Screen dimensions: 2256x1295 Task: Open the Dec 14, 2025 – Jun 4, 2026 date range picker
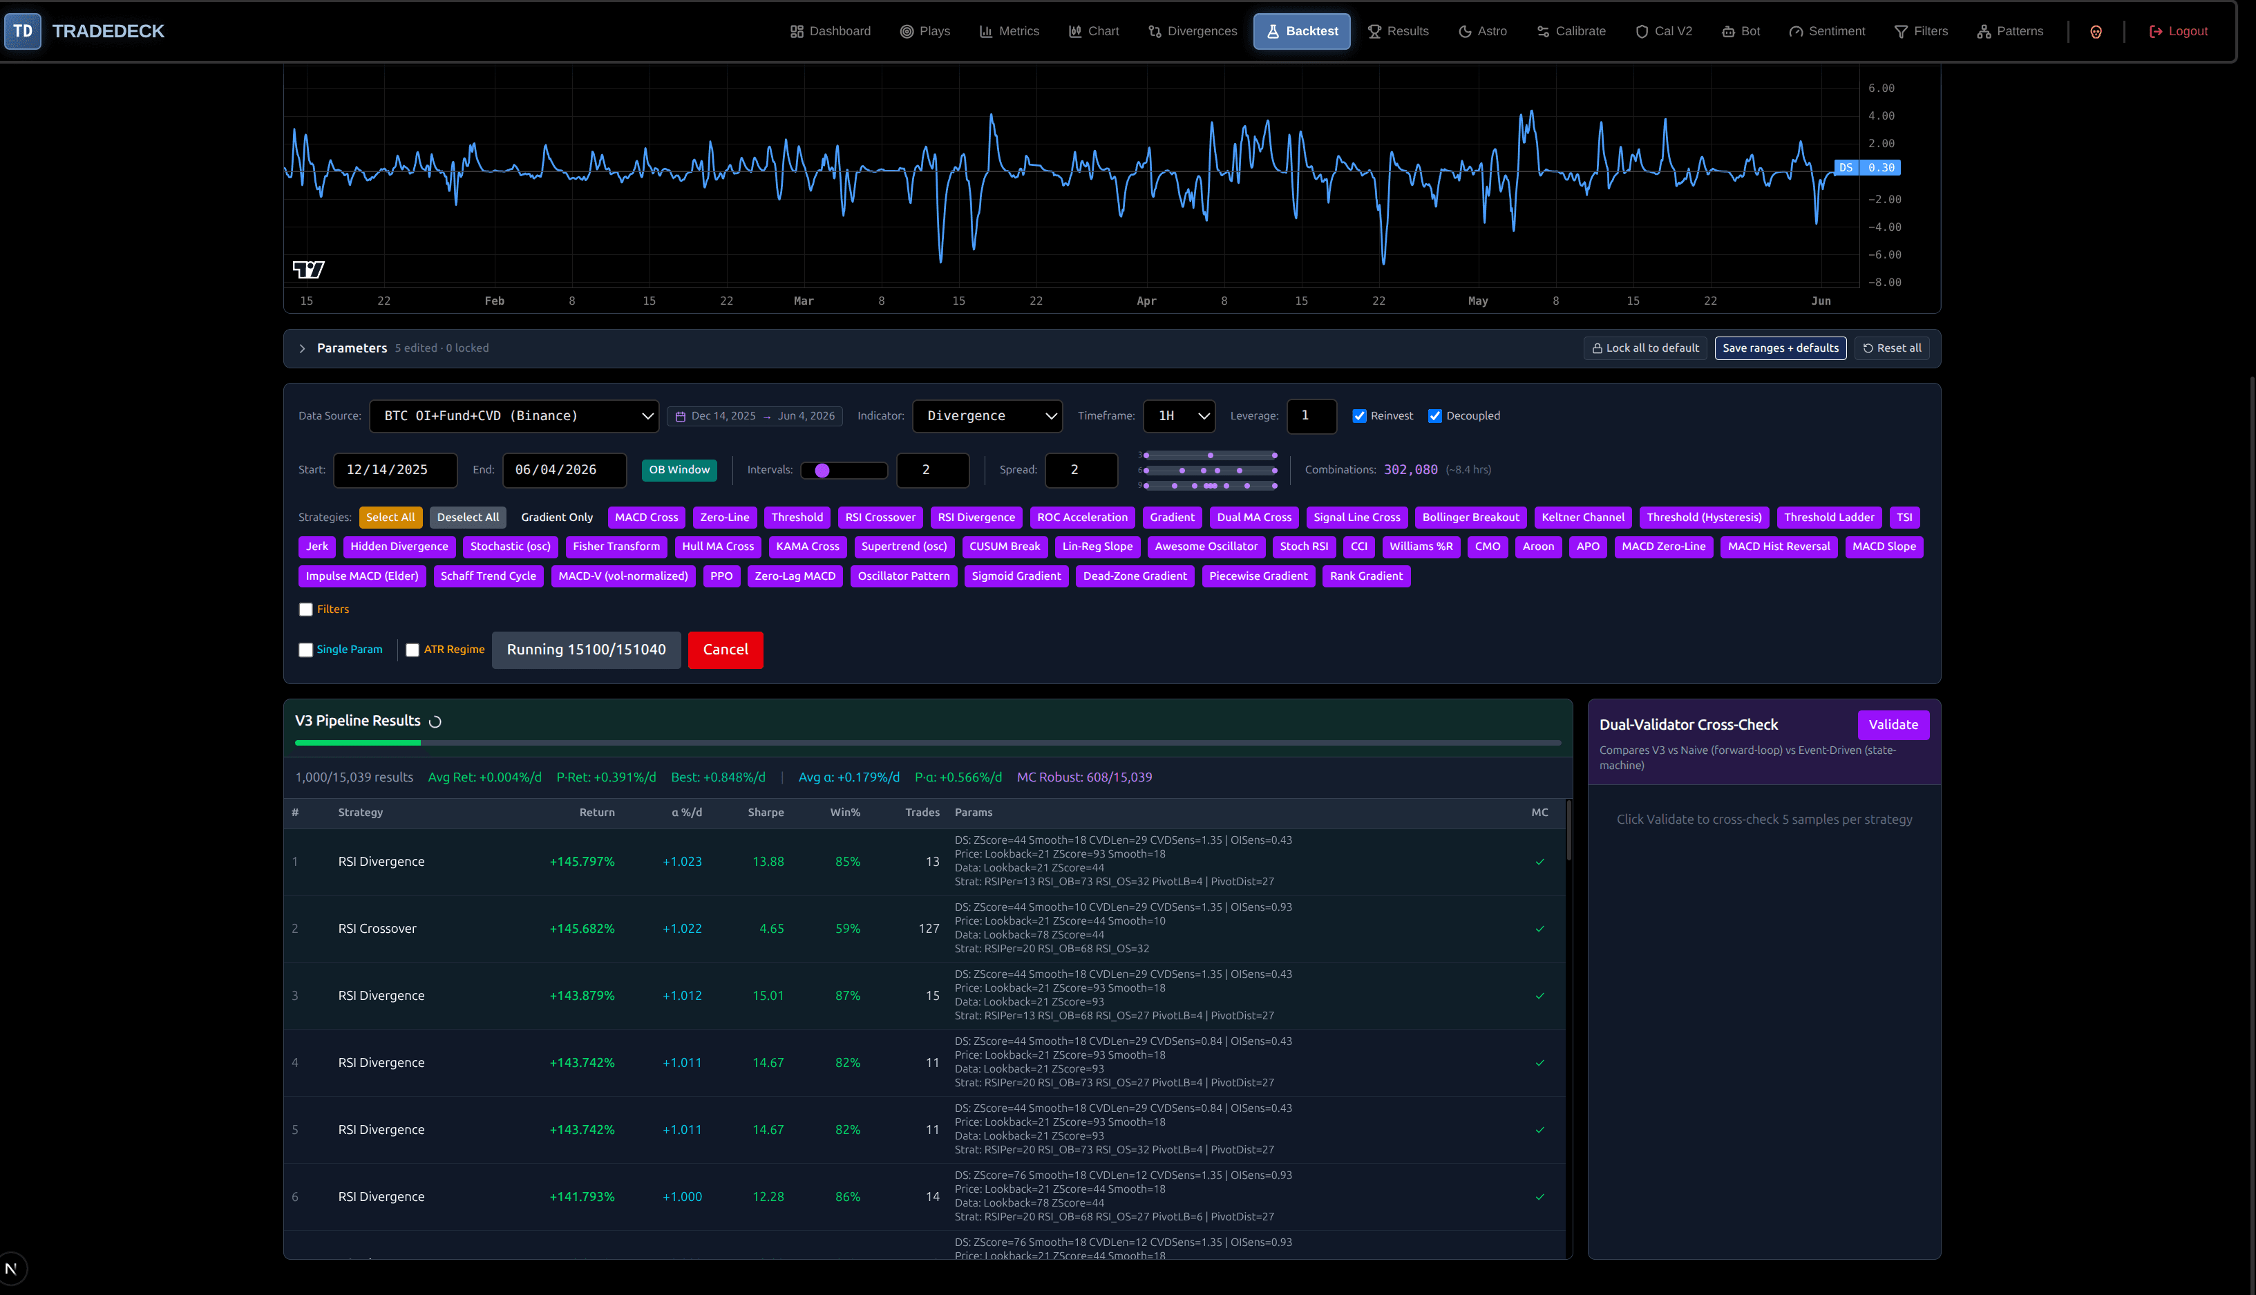[755, 416]
